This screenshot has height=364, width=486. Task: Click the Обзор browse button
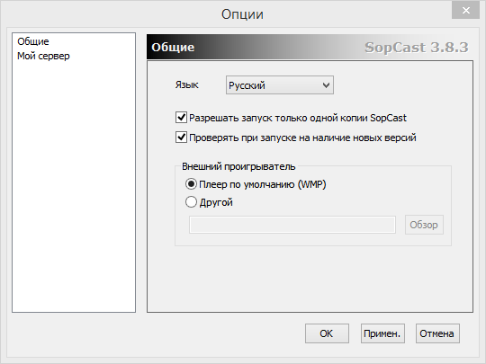coord(424,225)
